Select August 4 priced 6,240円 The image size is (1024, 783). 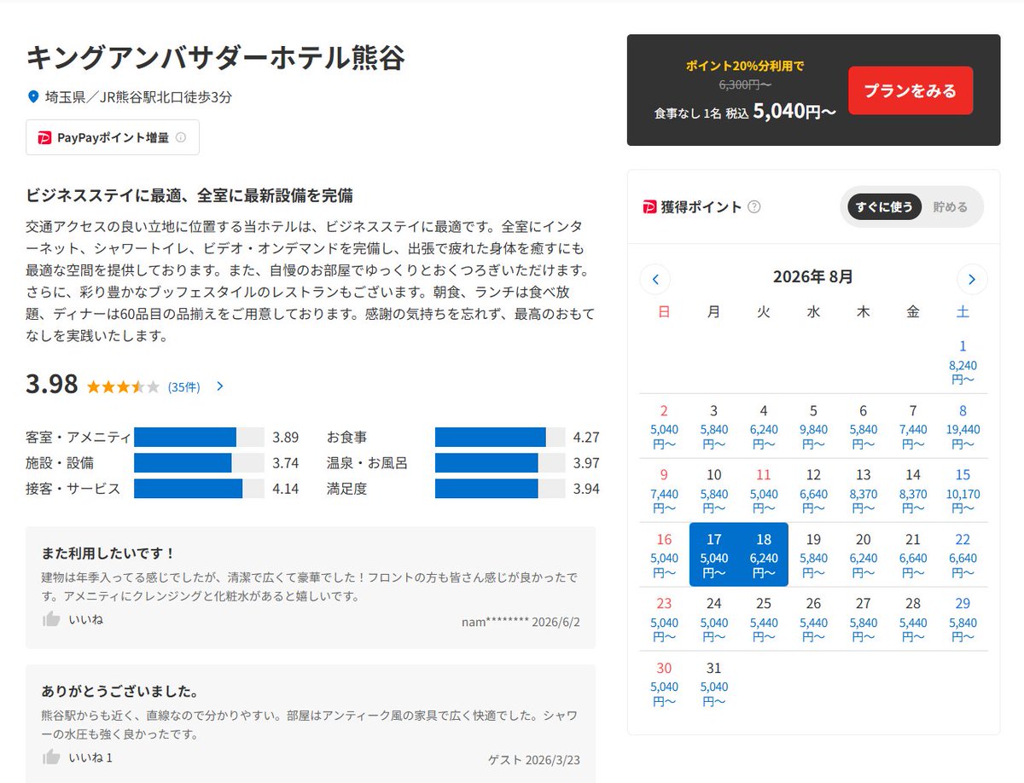click(764, 426)
